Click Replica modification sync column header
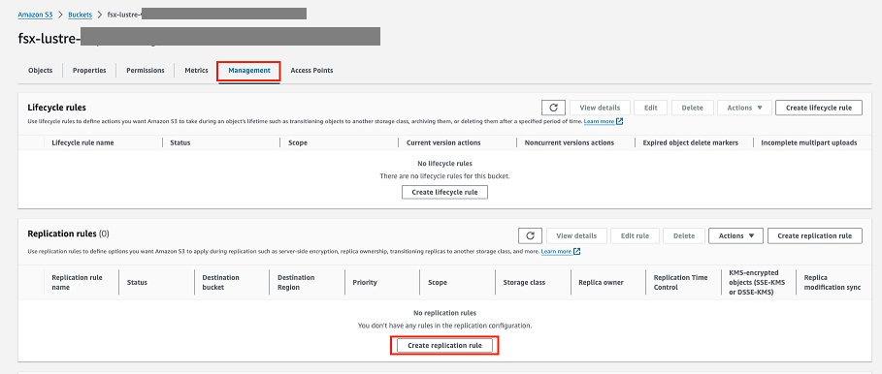The width and height of the screenshot is (882, 374). pyautogui.click(x=833, y=283)
